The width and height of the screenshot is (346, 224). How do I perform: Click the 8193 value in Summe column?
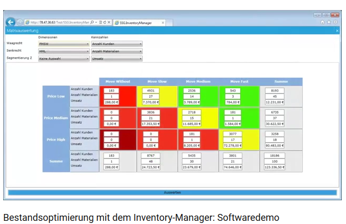(275, 90)
